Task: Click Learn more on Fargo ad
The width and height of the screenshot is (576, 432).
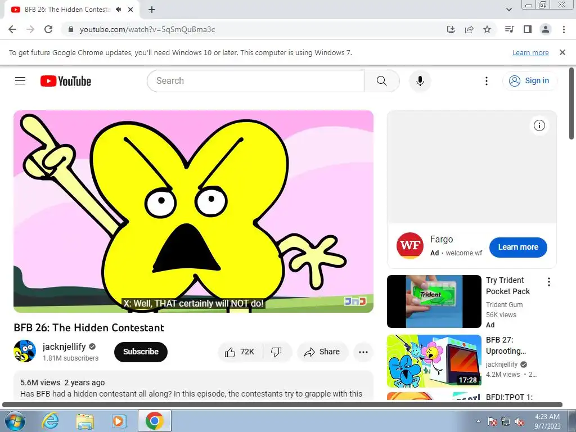Action: tap(518, 247)
